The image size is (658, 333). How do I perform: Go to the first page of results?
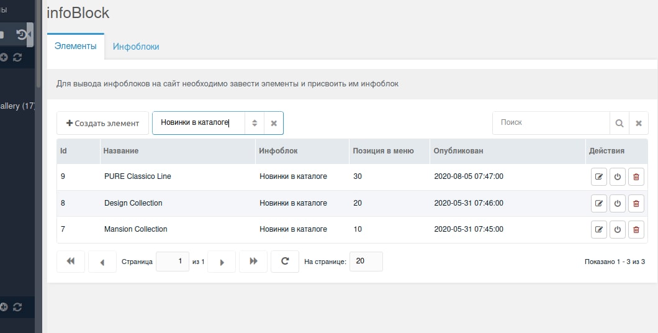71,261
